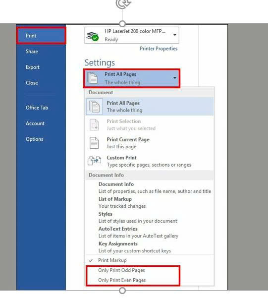Click the HP LaserJet printer status icon
Viewport: 268px width, 300px height.
tap(93, 36)
